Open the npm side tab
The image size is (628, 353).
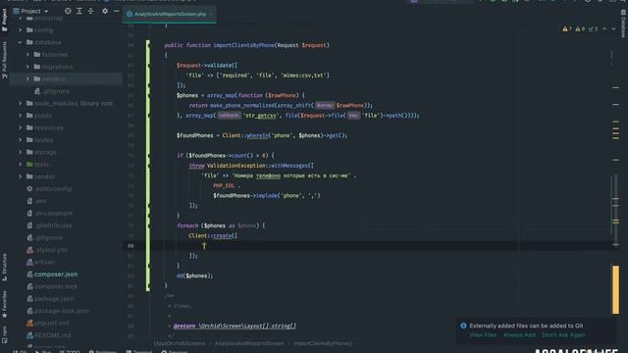pos(4,334)
